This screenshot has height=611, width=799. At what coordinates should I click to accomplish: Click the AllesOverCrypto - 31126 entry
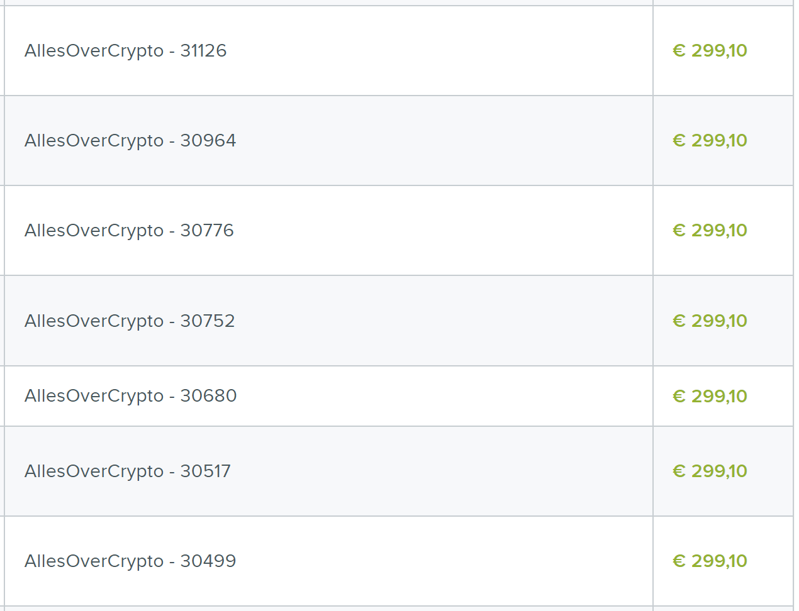click(125, 50)
